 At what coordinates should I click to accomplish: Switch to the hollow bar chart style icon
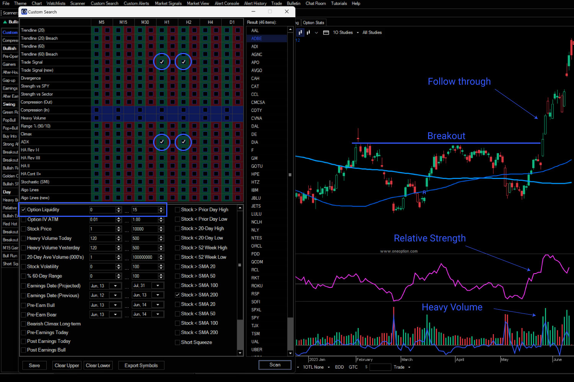308,33
